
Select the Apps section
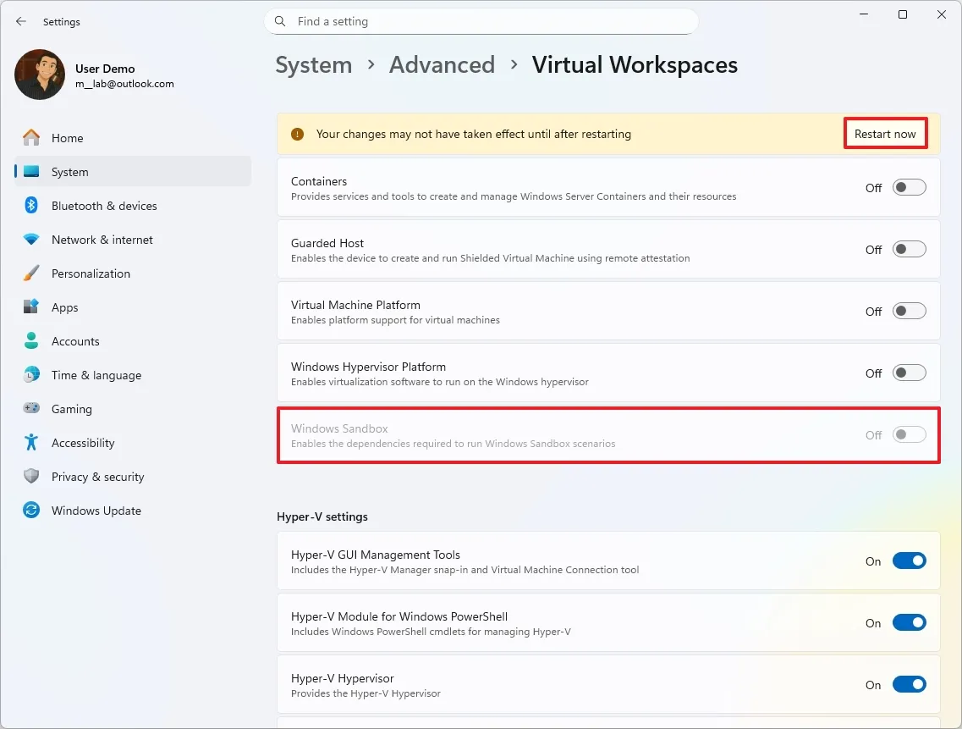[64, 307]
